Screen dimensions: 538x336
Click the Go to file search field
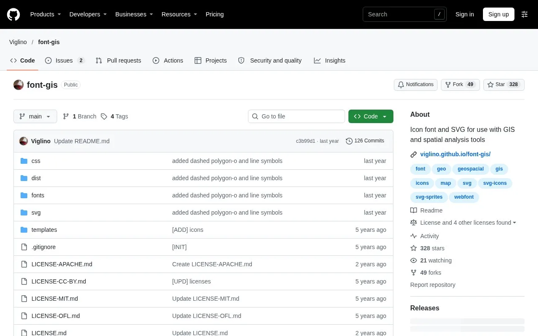(296, 116)
